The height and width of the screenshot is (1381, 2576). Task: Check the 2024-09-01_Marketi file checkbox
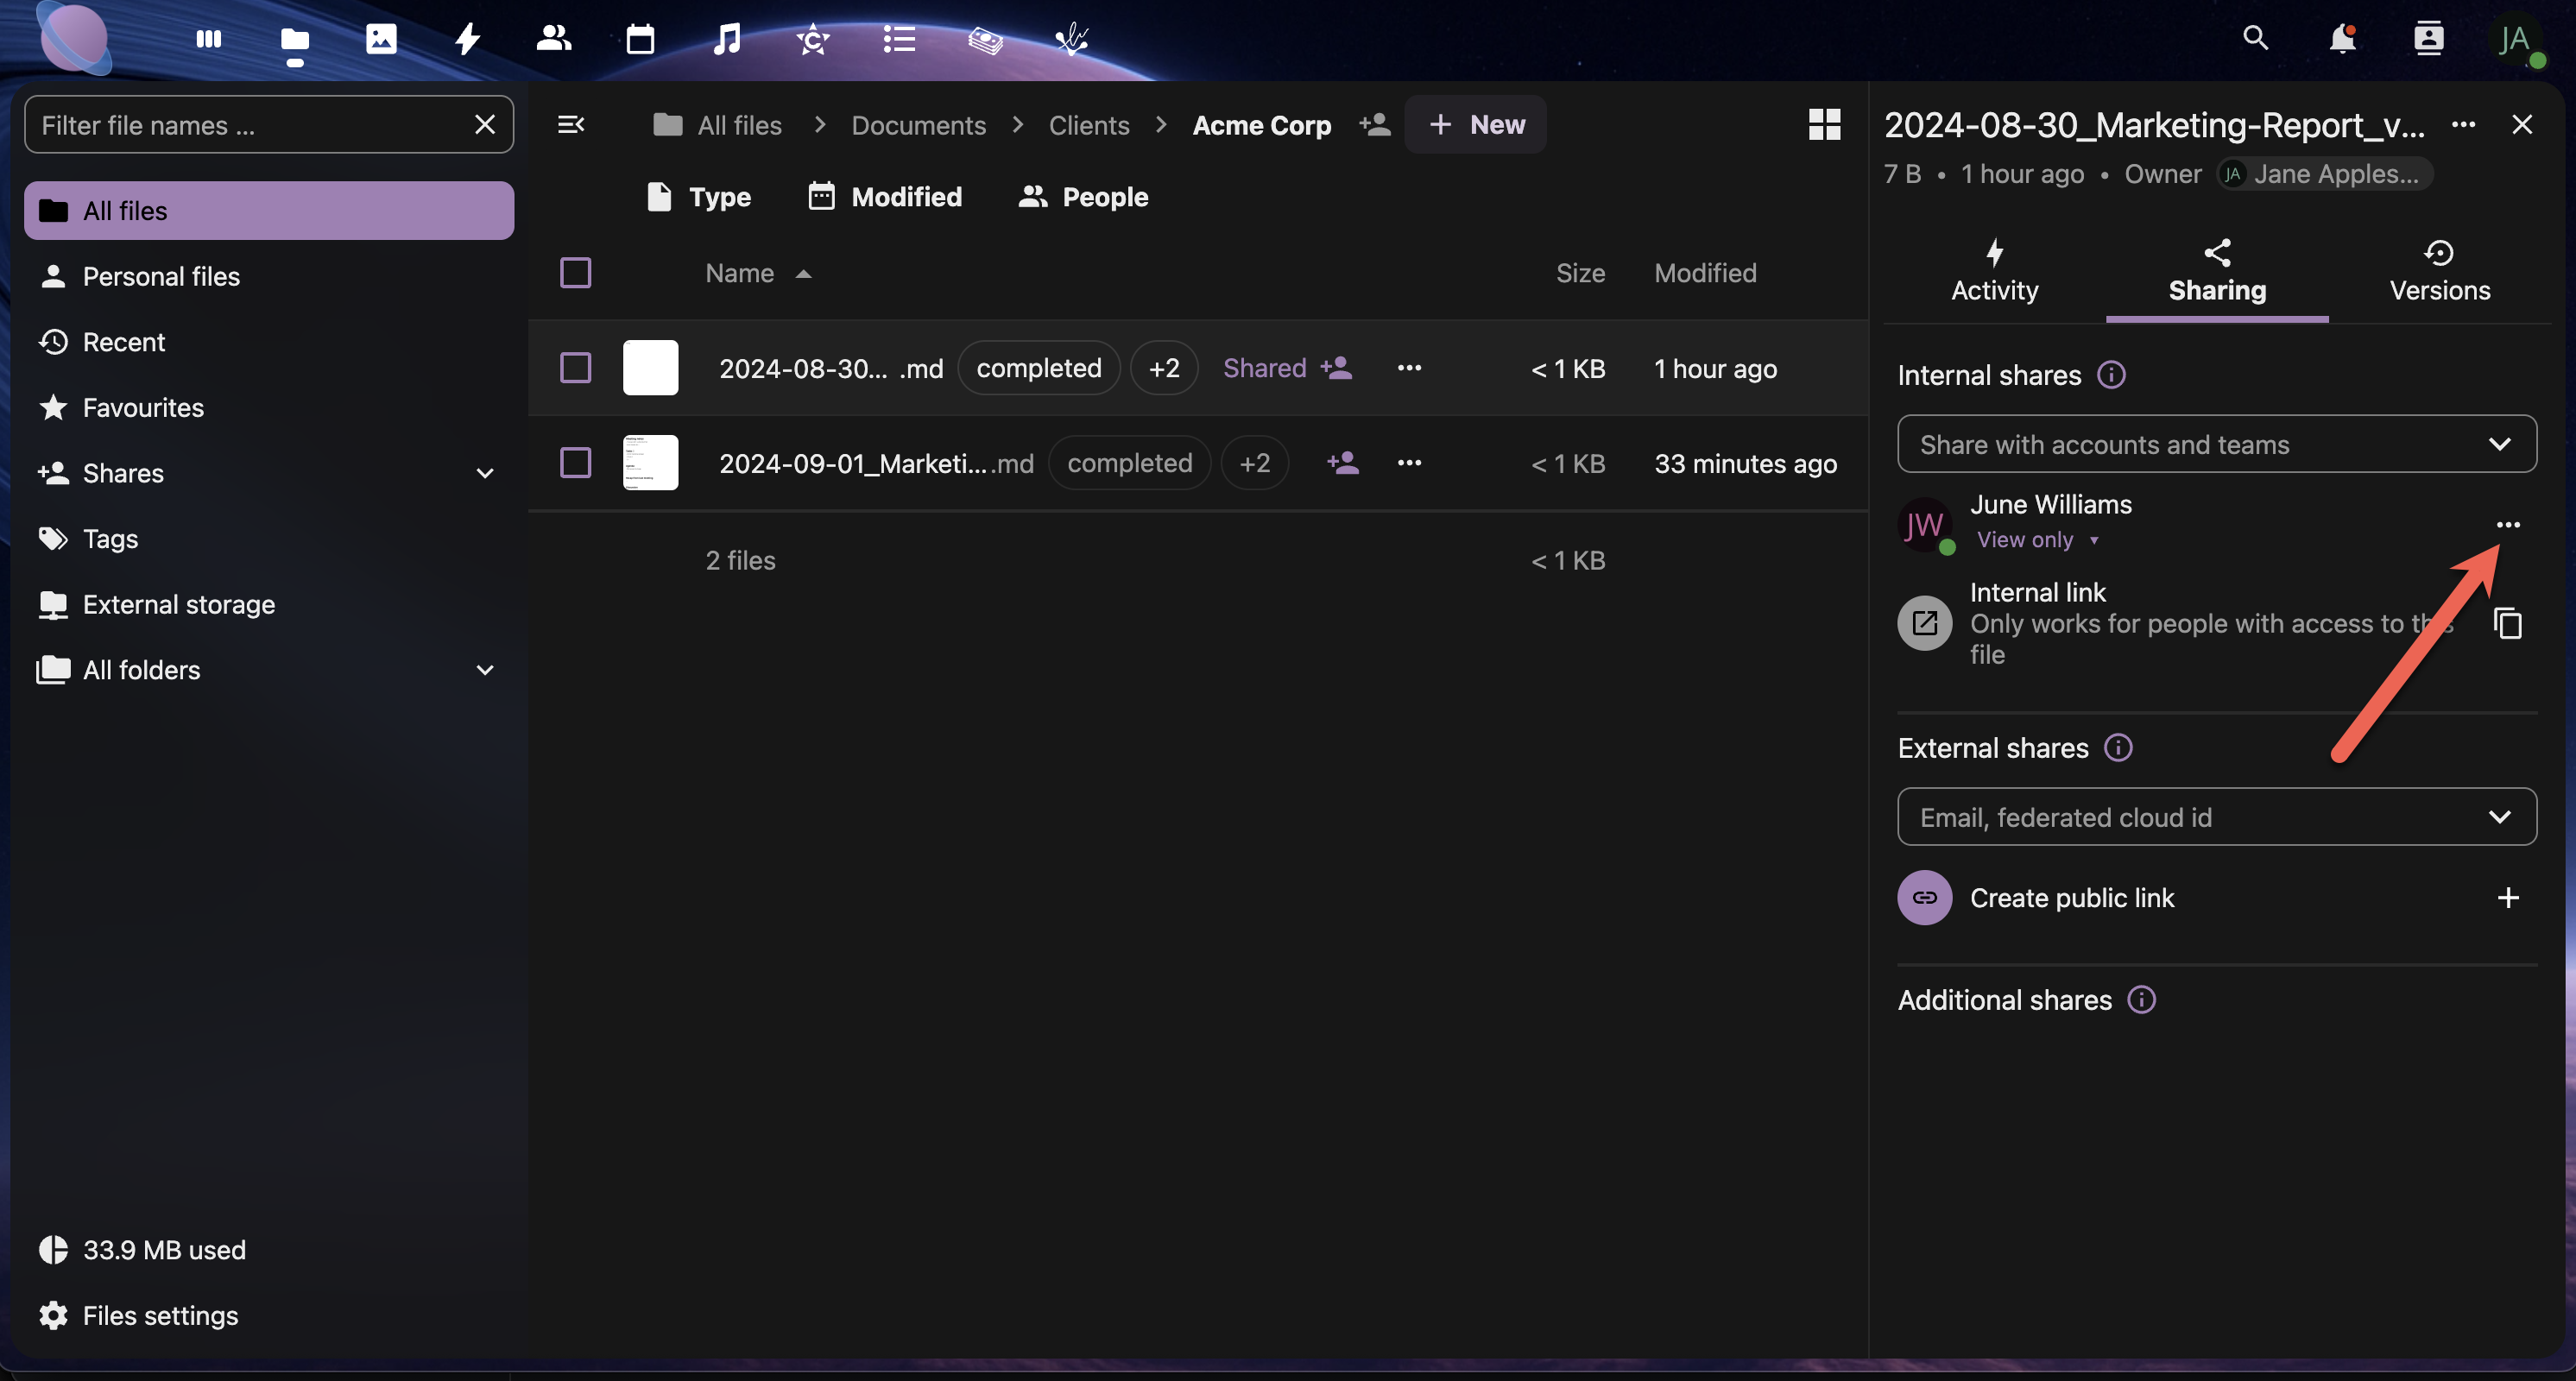point(575,463)
